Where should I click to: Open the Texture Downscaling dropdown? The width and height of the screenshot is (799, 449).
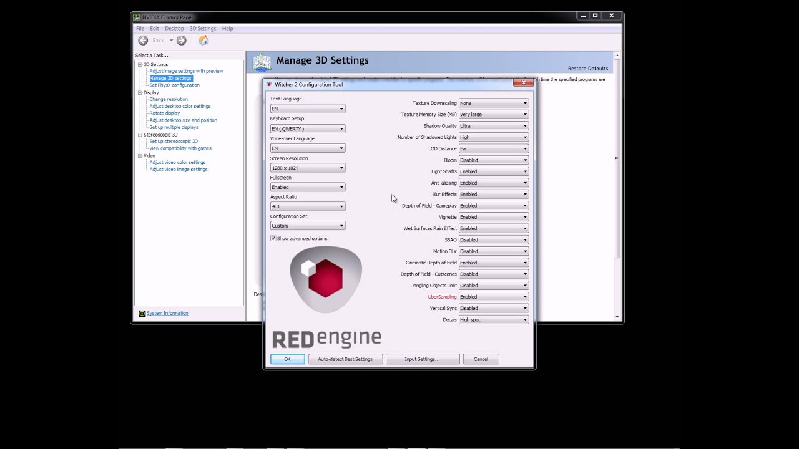coord(494,103)
